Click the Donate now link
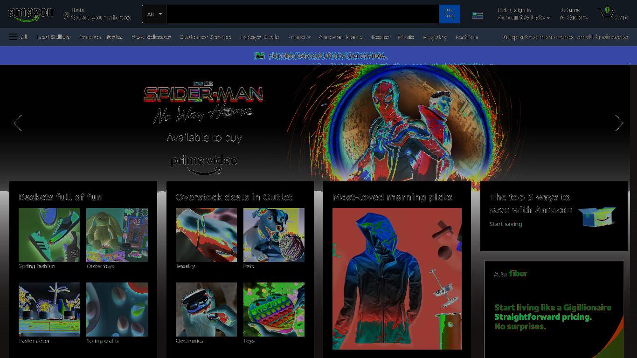 pos(367,55)
